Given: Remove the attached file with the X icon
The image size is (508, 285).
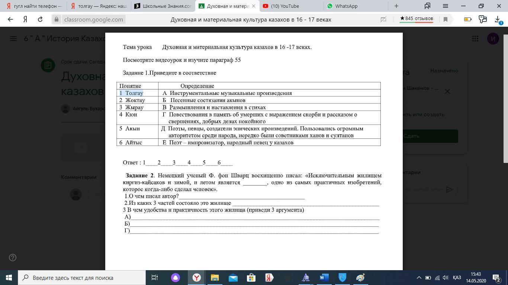Looking at the screenshot, I should click(447, 91).
